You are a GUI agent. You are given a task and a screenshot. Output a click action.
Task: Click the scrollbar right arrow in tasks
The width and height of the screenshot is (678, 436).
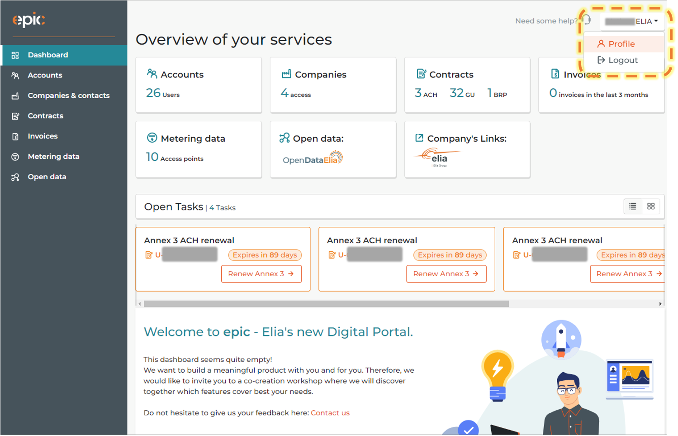(x=660, y=304)
